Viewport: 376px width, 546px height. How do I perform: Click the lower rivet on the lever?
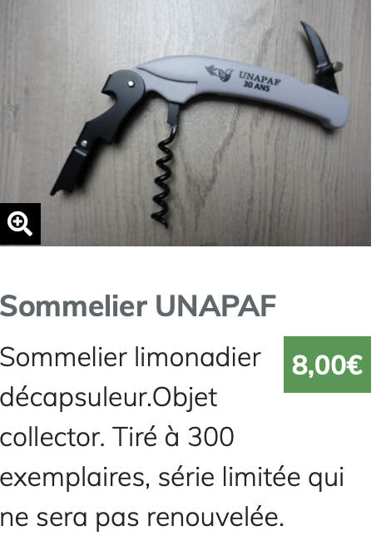click(x=84, y=143)
